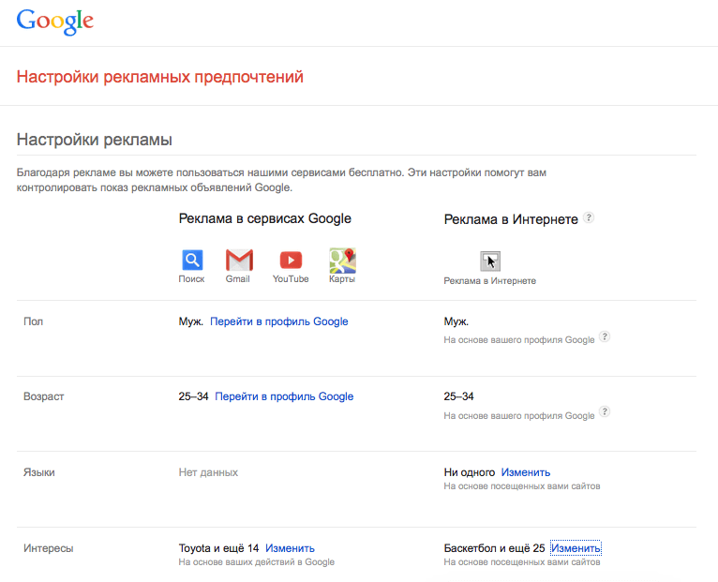Click the Gmail text label

click(x=238, y=279)
